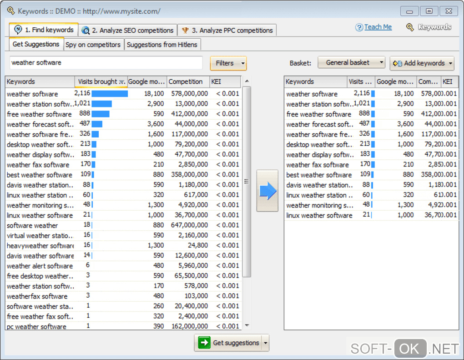Click the keyword search input field
Screen dimensions: 464x360
(106, 63)
